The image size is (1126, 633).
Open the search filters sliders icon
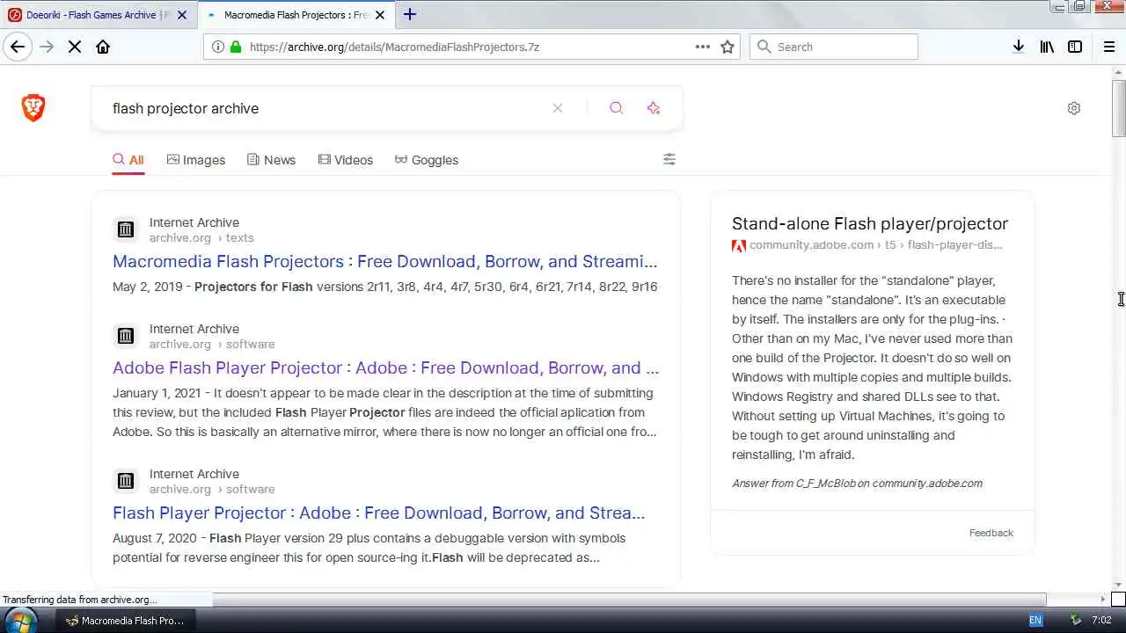pos(669,159)
